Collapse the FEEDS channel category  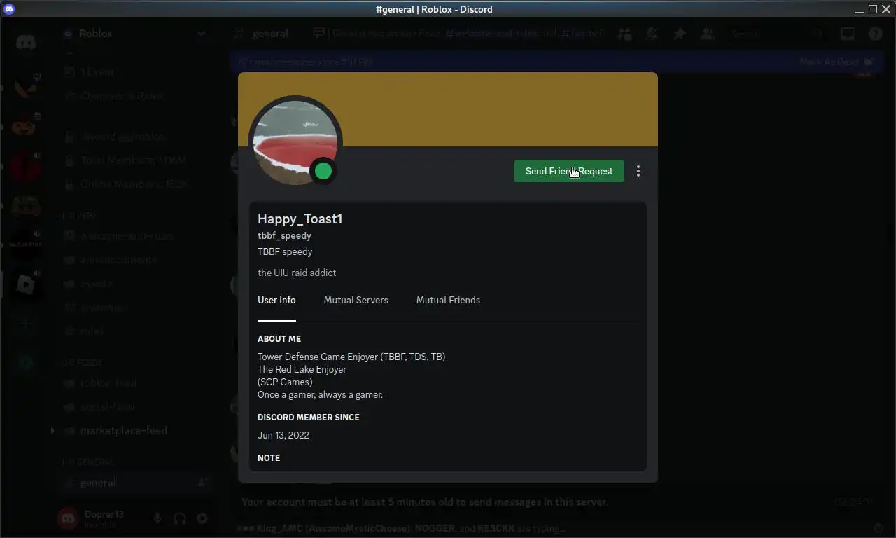point(82,362)
